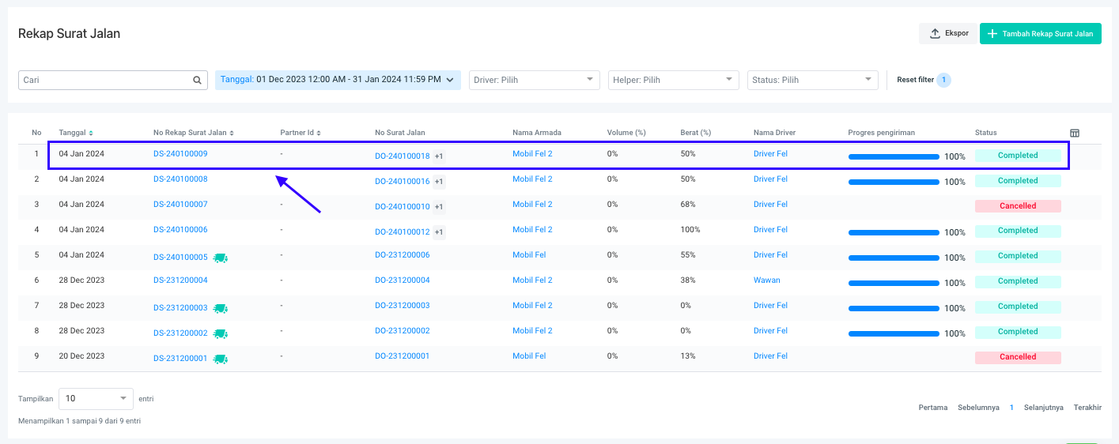The image size is (1119, 444).
Task: Sort by Partner Id column
Action: (x=319, y=133)
